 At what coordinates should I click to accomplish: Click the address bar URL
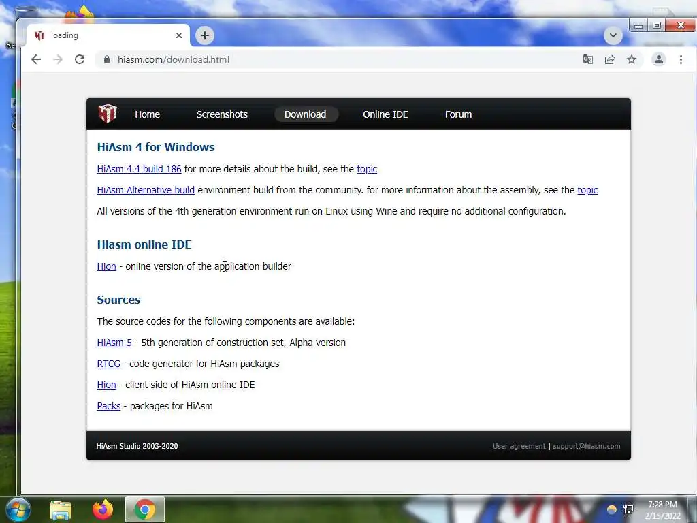pos(174,60)
